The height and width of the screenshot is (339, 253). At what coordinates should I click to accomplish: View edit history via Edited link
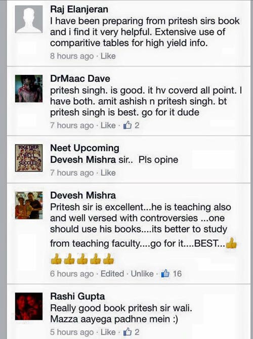click(x=112, y=274)
